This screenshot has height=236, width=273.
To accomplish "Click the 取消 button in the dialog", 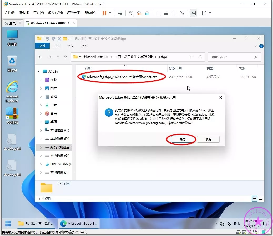I will [x=208, y=139].
